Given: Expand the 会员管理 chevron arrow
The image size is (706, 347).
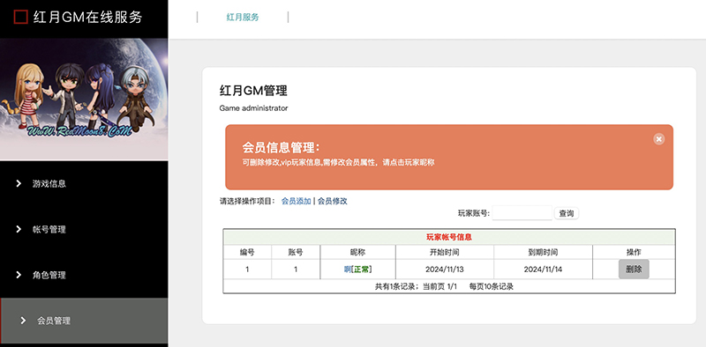Looking at the screenshot, I should pyautogui.click(x=23, y=321).
